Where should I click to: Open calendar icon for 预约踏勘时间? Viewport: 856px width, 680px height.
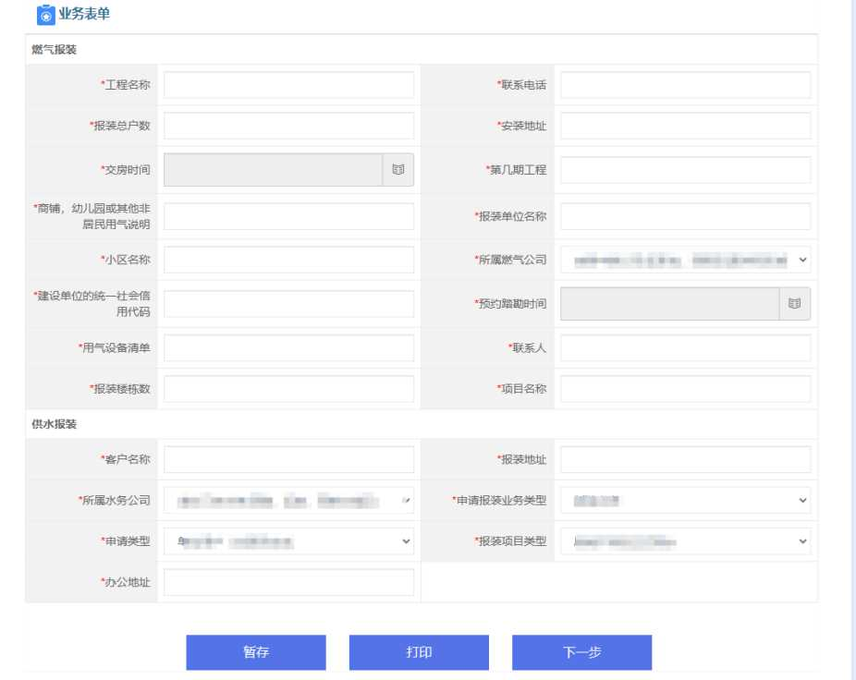tap(794, 304)
